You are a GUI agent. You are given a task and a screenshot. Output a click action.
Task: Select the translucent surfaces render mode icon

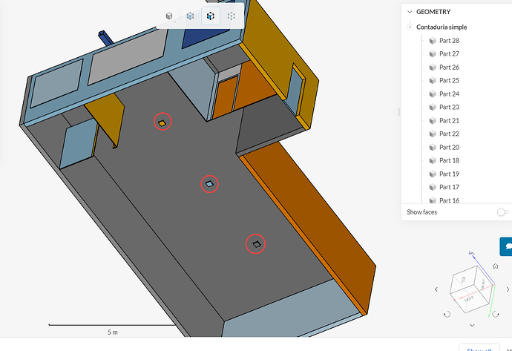(190, 16)
